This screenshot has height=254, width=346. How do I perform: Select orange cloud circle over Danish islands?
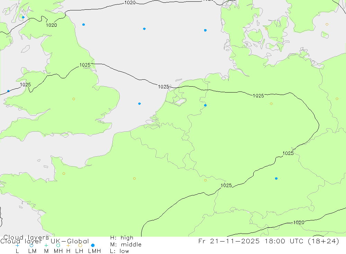click(x=266, y=29)
